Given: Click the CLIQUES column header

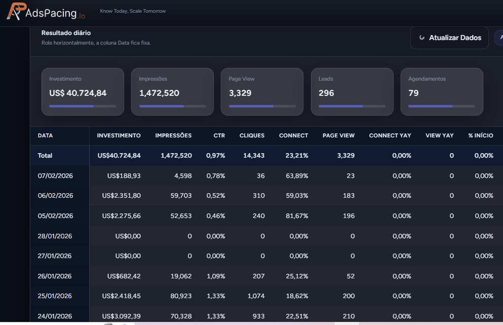Looking at the screenshot, I should click(x=251, y=135).
